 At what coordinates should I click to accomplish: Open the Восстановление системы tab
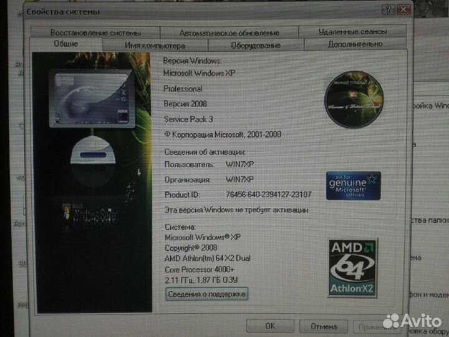pos(95,32)
